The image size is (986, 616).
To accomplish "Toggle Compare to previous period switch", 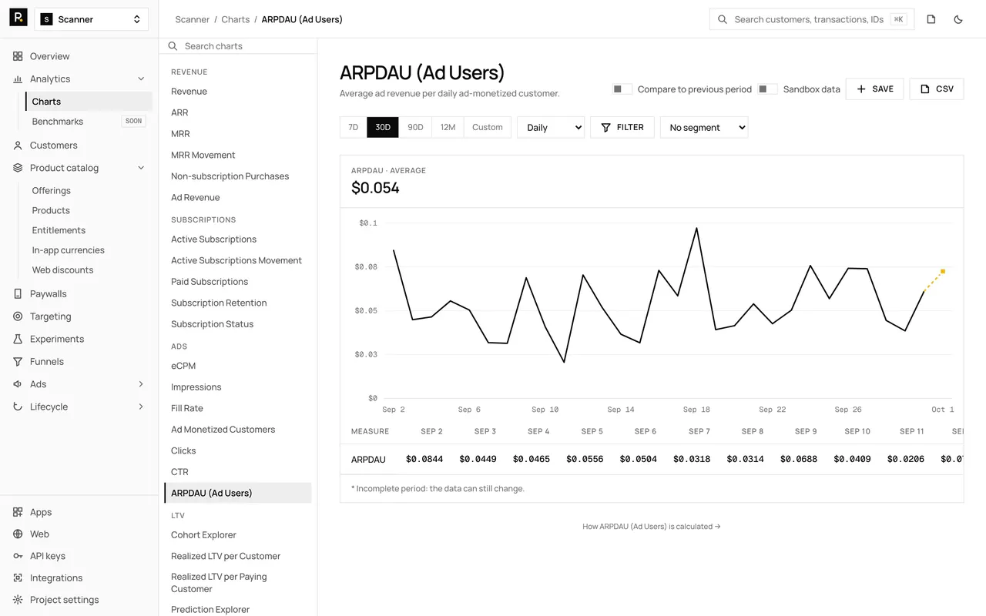I will pos(622,89).
